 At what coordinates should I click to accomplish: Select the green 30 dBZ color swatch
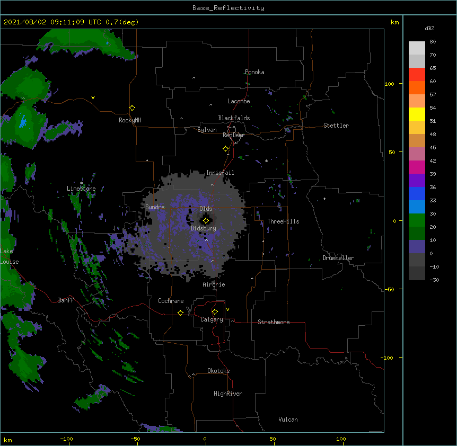[417, 220]
